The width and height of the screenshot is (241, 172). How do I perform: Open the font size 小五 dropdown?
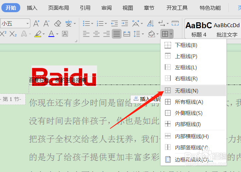click(x=28, y=23)
